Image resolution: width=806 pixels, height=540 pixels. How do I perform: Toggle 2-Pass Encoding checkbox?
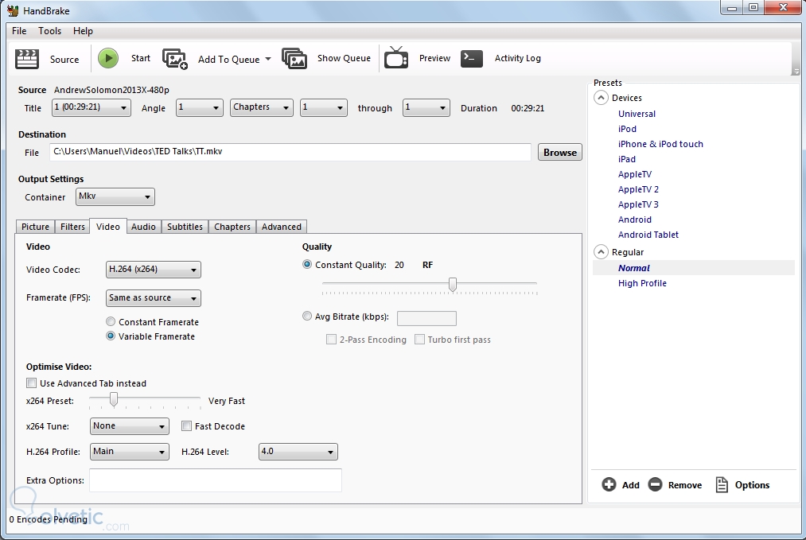332,339
